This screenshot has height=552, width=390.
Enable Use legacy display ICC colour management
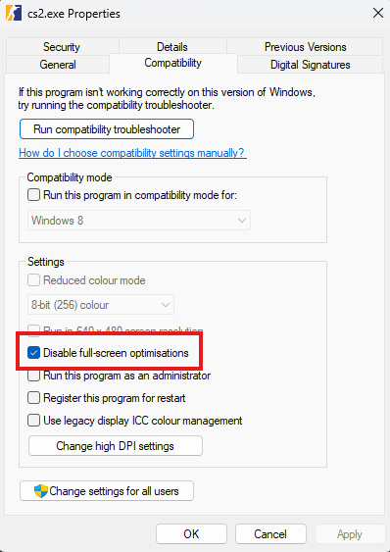tap(33, 421)
